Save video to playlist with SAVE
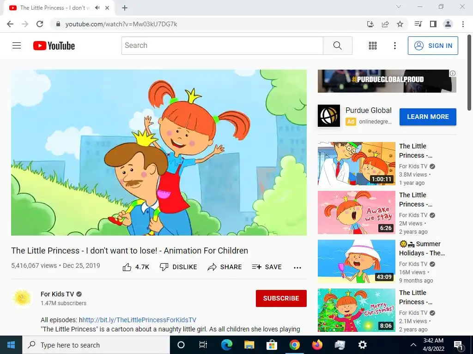 click(267, 267)
